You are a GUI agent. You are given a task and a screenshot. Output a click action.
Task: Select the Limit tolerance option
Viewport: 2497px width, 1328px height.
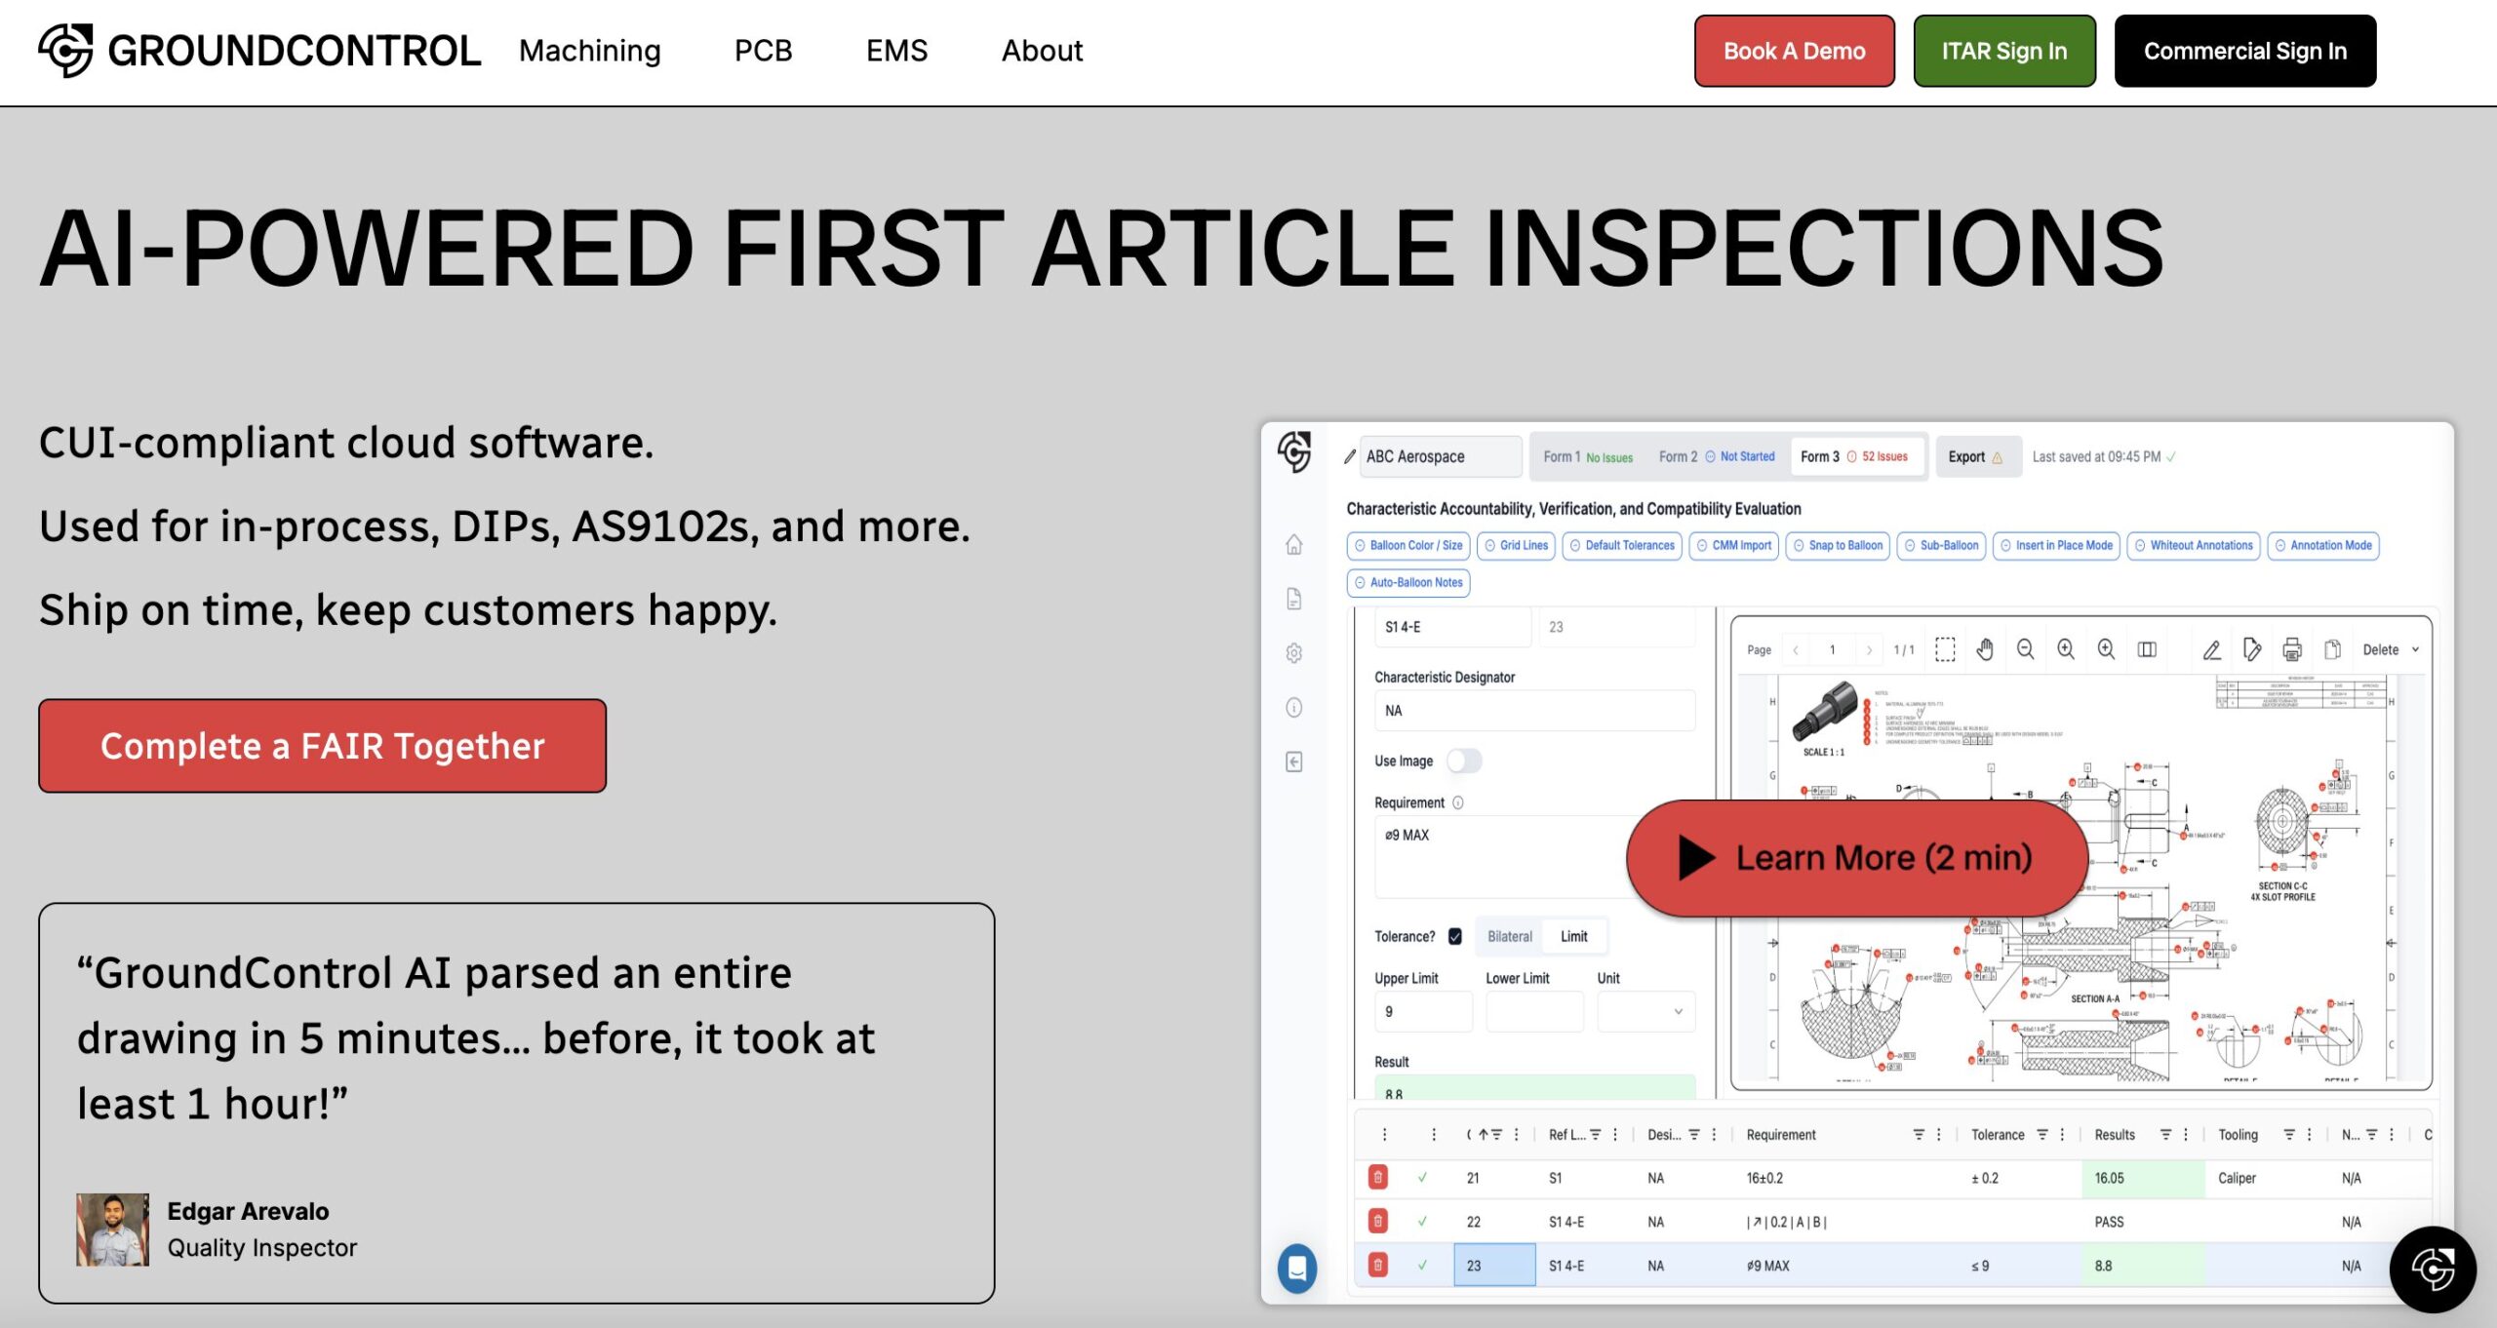coord(1573,936)
